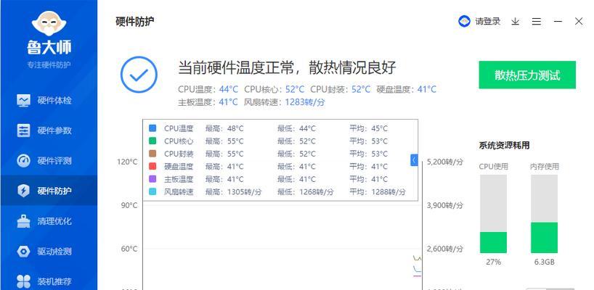The height and width of the screenshot is (290, 594).
Task: Click the 3,900转/分 axis label
Action: pyautogui.click(x=444, y=205)
